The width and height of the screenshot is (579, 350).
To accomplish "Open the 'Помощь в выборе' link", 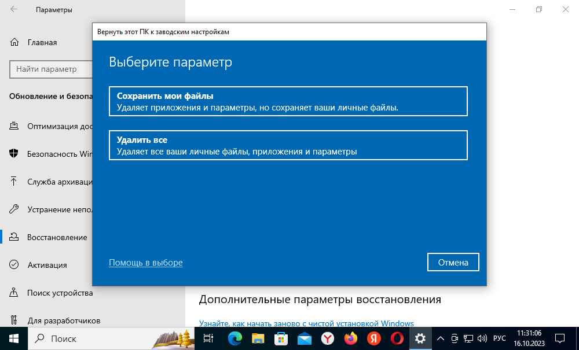I will point(145,263).
